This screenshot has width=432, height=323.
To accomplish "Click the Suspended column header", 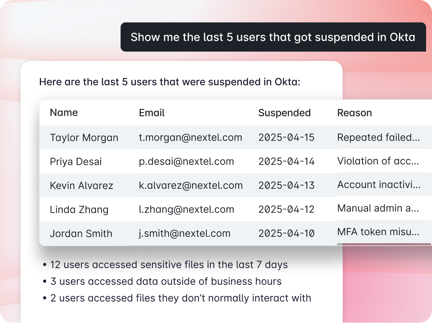I will tap(284, 113).
